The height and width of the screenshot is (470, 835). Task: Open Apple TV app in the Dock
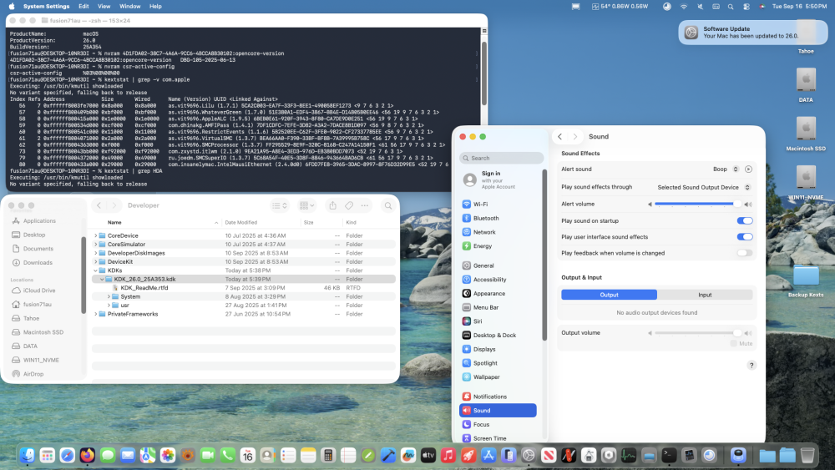(428, 455)
